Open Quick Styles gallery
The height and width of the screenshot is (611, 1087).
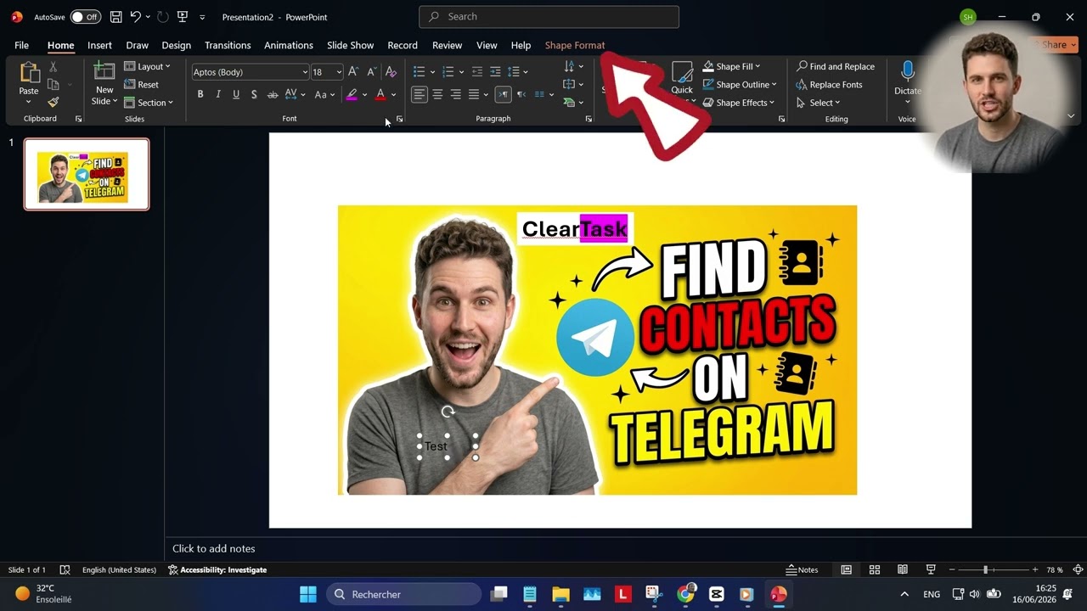pos(682,83)
